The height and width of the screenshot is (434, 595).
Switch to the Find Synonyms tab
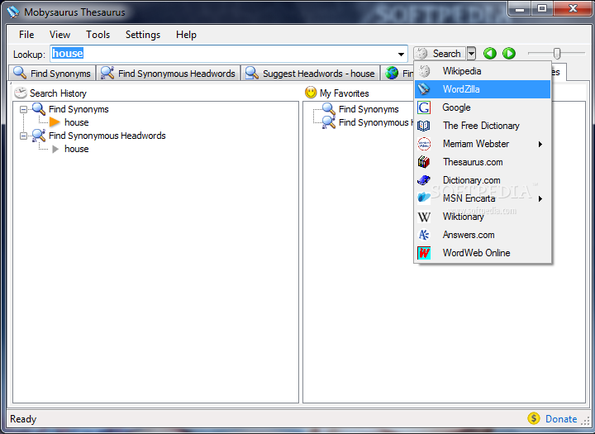pyautogui.click(x=52, y=73)
